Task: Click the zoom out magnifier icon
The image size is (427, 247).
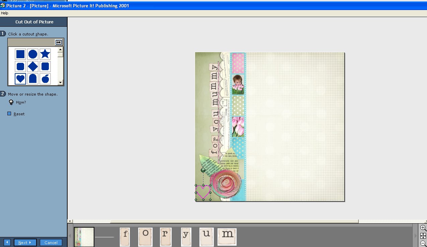Action: [x=423, y=244]
